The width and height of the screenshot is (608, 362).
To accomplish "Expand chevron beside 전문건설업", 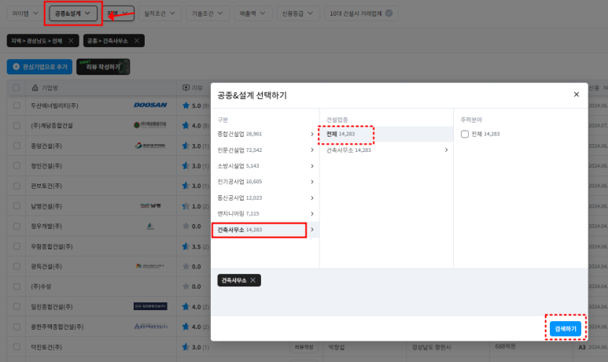I will (x=312, y=150).
